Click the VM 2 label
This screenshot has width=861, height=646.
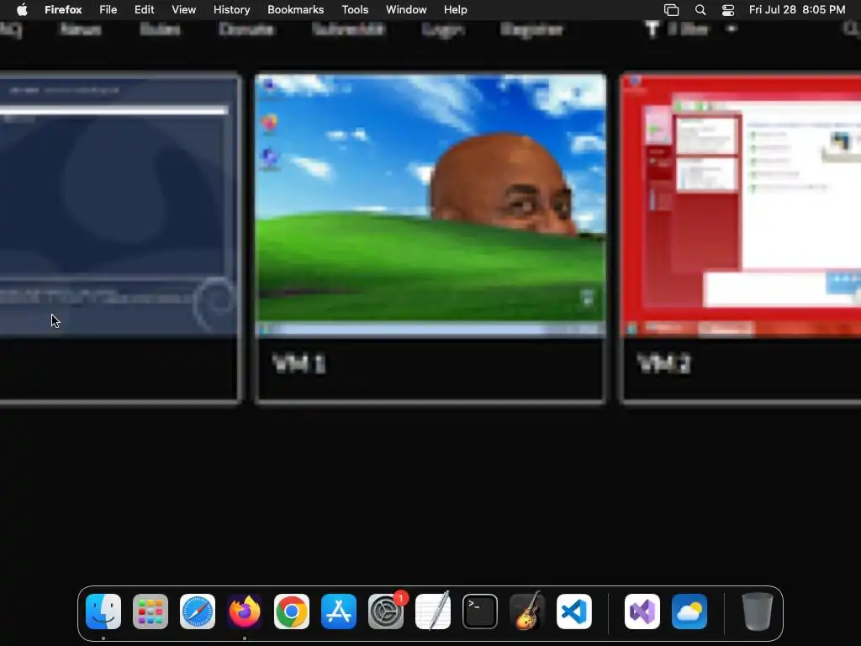[664, 363]
